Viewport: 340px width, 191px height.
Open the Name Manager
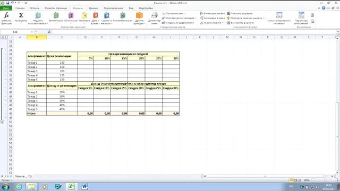[x=154, y=18]
